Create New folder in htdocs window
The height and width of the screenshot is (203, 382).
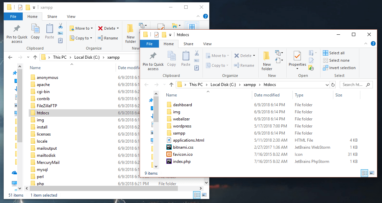pyautogui.click(x=267, y=61)
